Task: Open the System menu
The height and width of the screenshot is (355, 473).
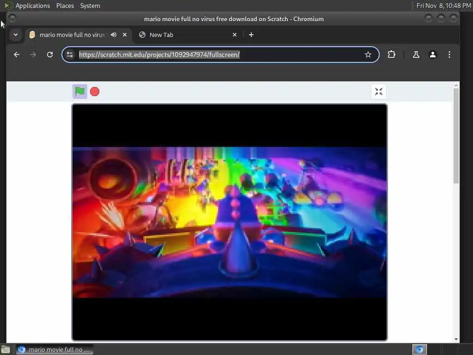Action: click(90, 6)
